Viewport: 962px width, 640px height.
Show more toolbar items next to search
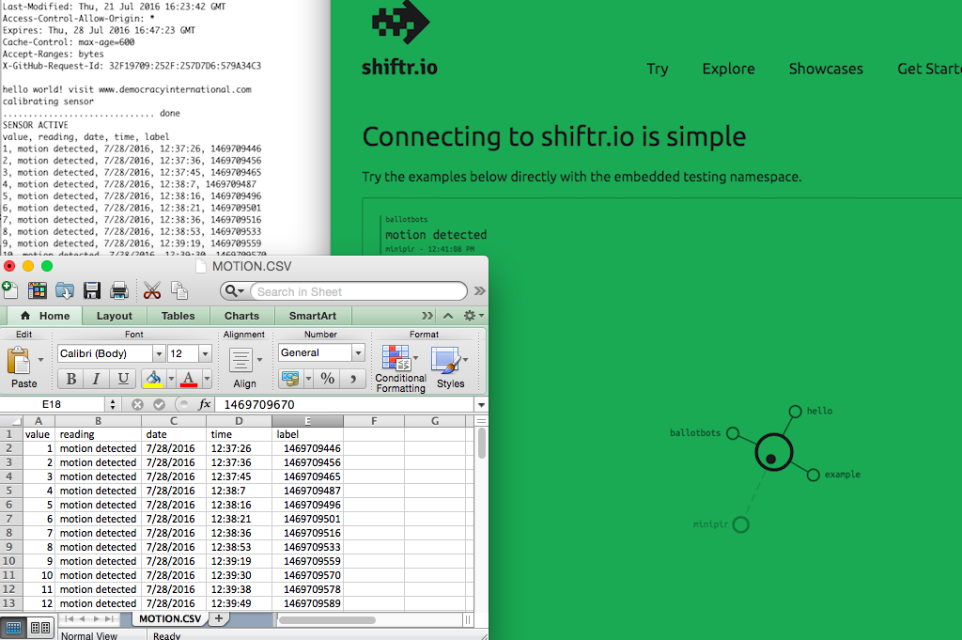click(480, 290)
